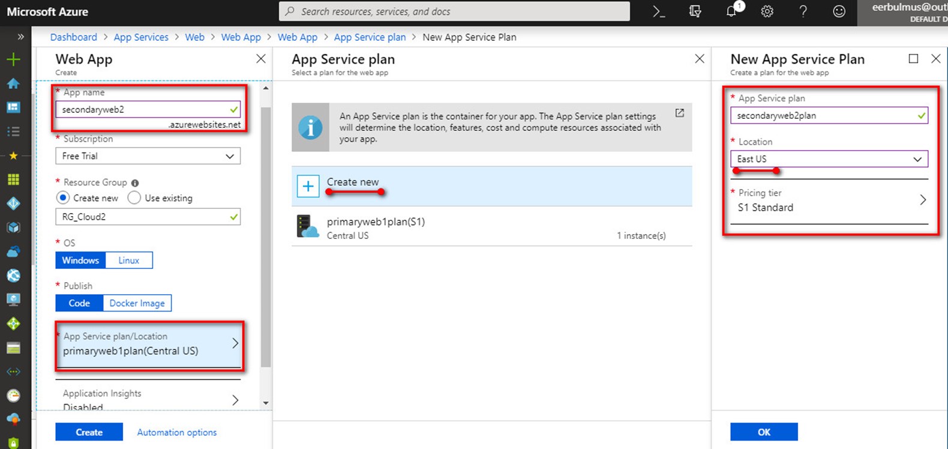Expand Pricing tier S1 Standard
This screenshot has height=449, width=948.
pos(829,201)
